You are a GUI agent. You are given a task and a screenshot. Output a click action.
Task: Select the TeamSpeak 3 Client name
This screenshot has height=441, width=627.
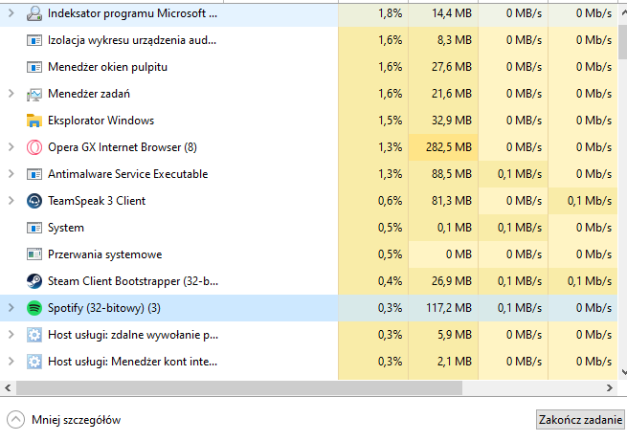pos(97,201)
